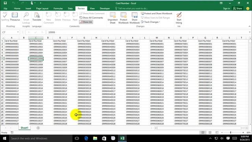Click Protect and Share Workbook

coord(156,13)
